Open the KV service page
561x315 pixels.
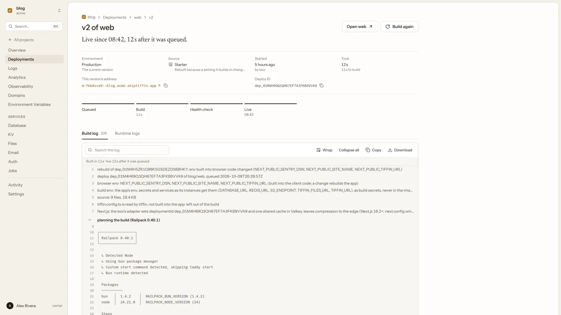(x=34, y=135)
